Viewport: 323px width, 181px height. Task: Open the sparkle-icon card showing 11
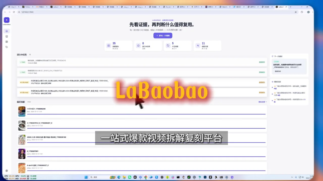[x=208, y=46]
